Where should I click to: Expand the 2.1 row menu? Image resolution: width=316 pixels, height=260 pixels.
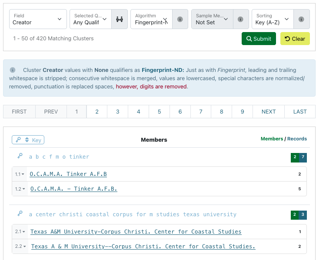20,232
